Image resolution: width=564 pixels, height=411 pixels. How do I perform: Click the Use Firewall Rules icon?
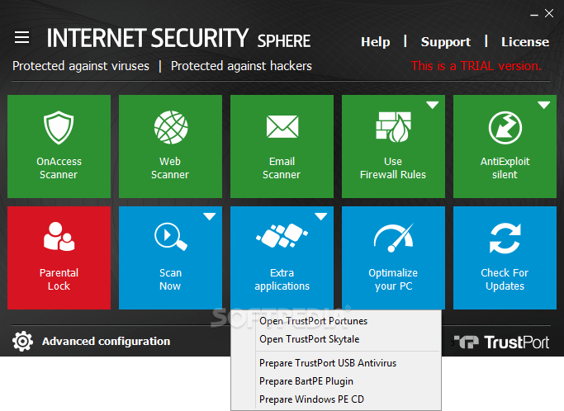coord(392,128)
